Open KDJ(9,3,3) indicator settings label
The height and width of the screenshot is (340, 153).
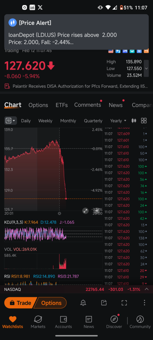tap(13, 222)
